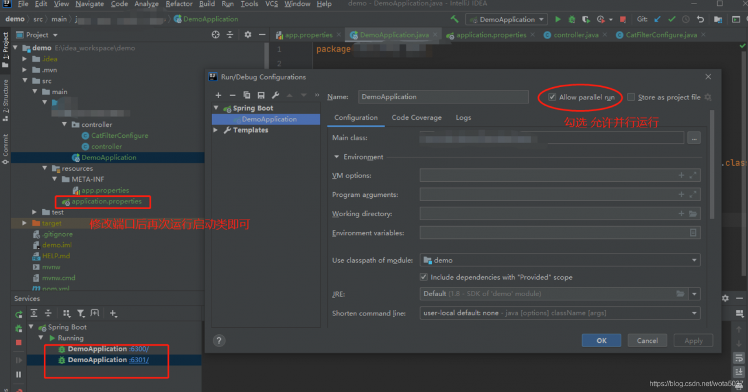The image size is (748, 392).
Task: Run with coverage from the main toolbar
Action: (x=585, y=19)
